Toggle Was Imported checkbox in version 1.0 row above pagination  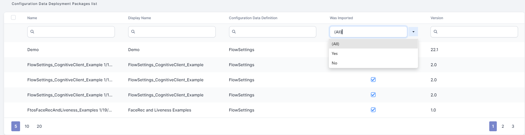(373, 110)
